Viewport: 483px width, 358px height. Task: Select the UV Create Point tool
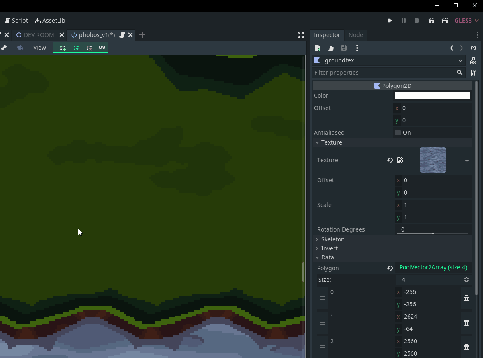(x=63, y=48)
